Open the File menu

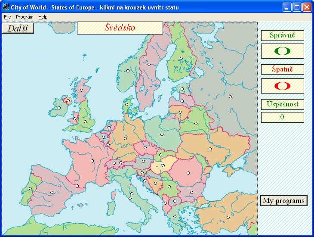pyautogui.click(x=7, y=17)
